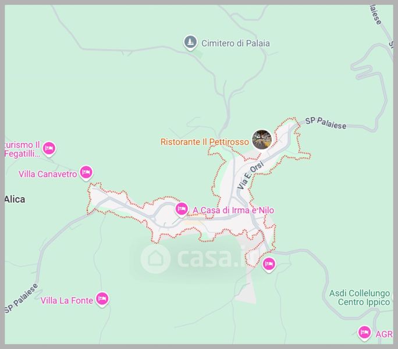This screenshot has width=398, height=349.
Task: Open the Villa La Fonte label
Action: pyautogui.click(x=67, y=301)
